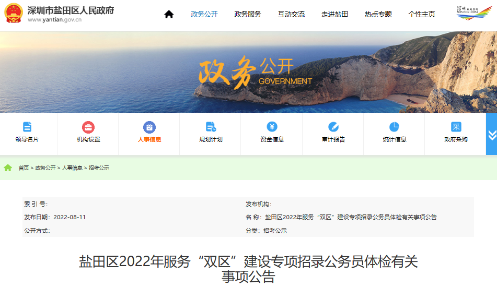497x287 pixels.
Task: Click the 名称 field announcement text
Action: click(x=341, y=217)
